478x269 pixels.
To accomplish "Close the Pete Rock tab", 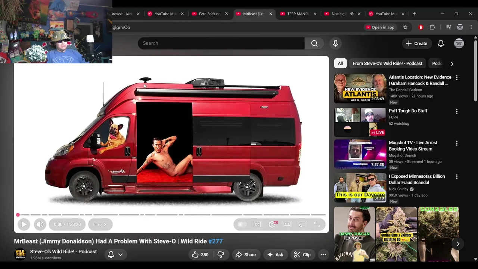I will (x=226, y=14).
